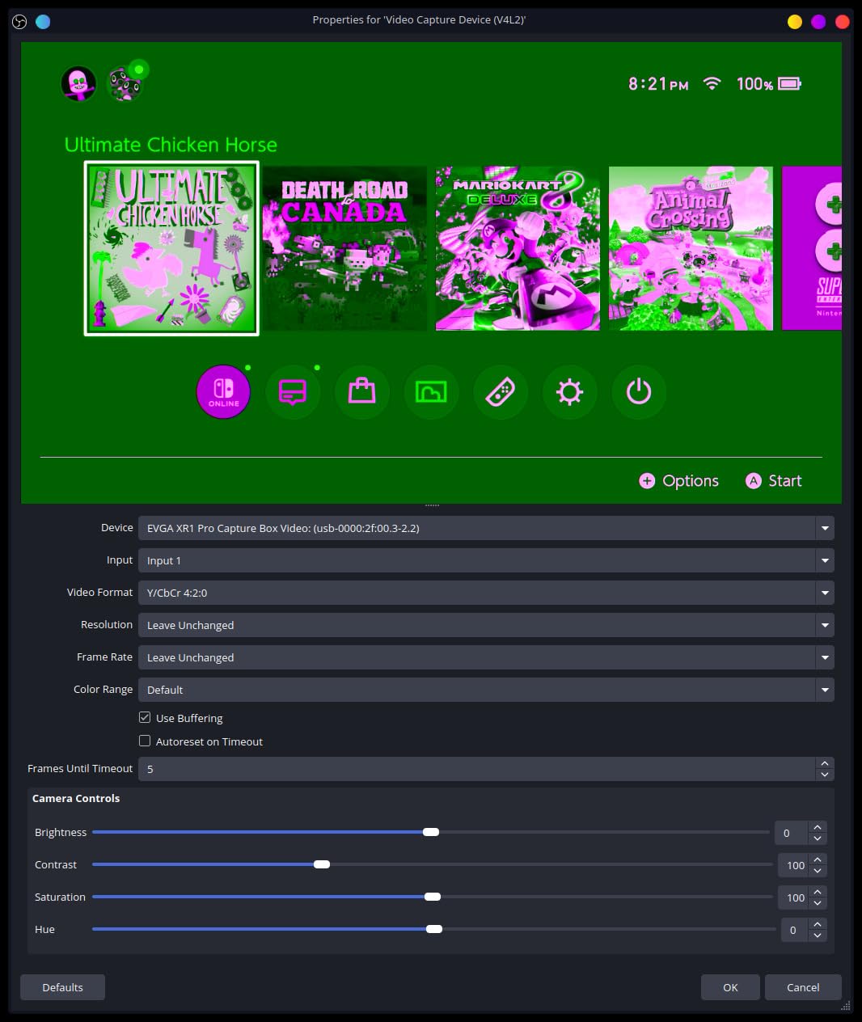Decrease Contrast value with down arrow
This screenshot has width=862, height=1022.
click(x=818, y=871)
